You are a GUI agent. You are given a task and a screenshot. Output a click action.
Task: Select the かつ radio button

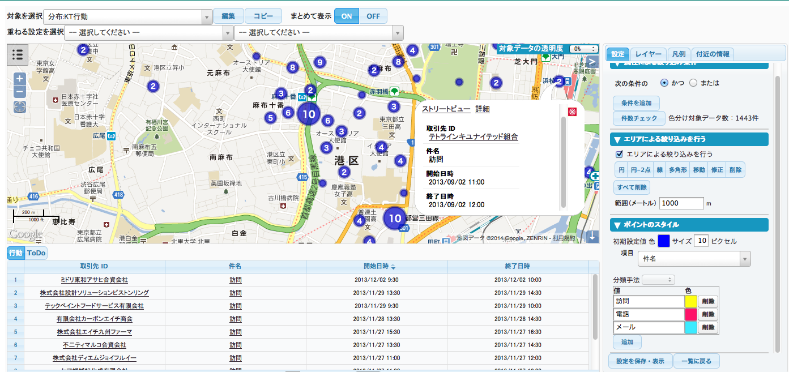(x=664, y=83)
